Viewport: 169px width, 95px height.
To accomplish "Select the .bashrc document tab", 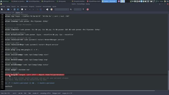I will coord(18,13).
